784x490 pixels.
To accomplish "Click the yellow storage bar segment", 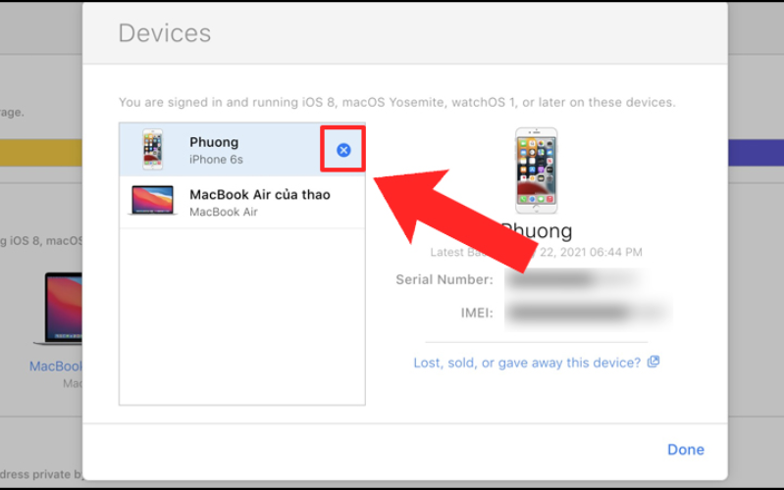I will tap(41, 153).
